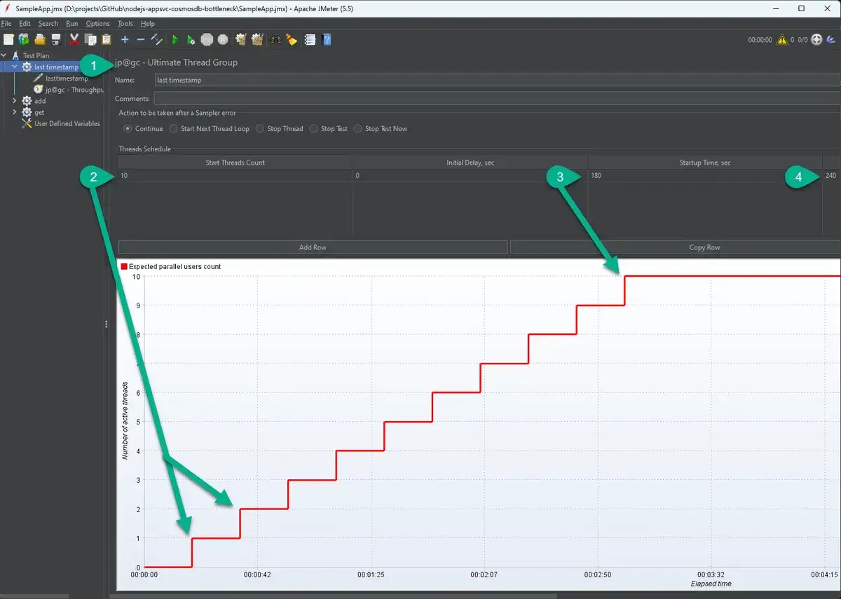The width and height of the screenshot is (841, 599).
Task: Click the Clear All toolbar icon
Action: (x=257, y=40)
